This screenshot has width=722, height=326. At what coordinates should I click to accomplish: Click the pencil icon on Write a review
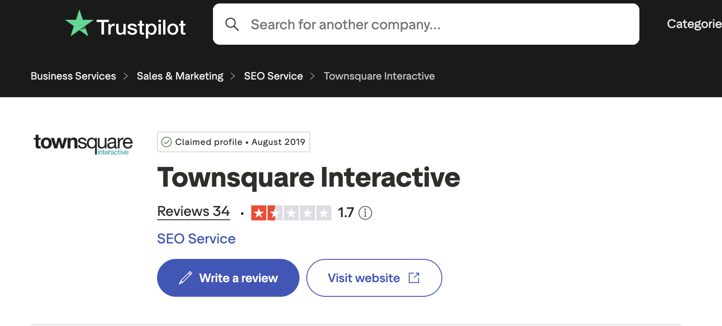point(185,278)
